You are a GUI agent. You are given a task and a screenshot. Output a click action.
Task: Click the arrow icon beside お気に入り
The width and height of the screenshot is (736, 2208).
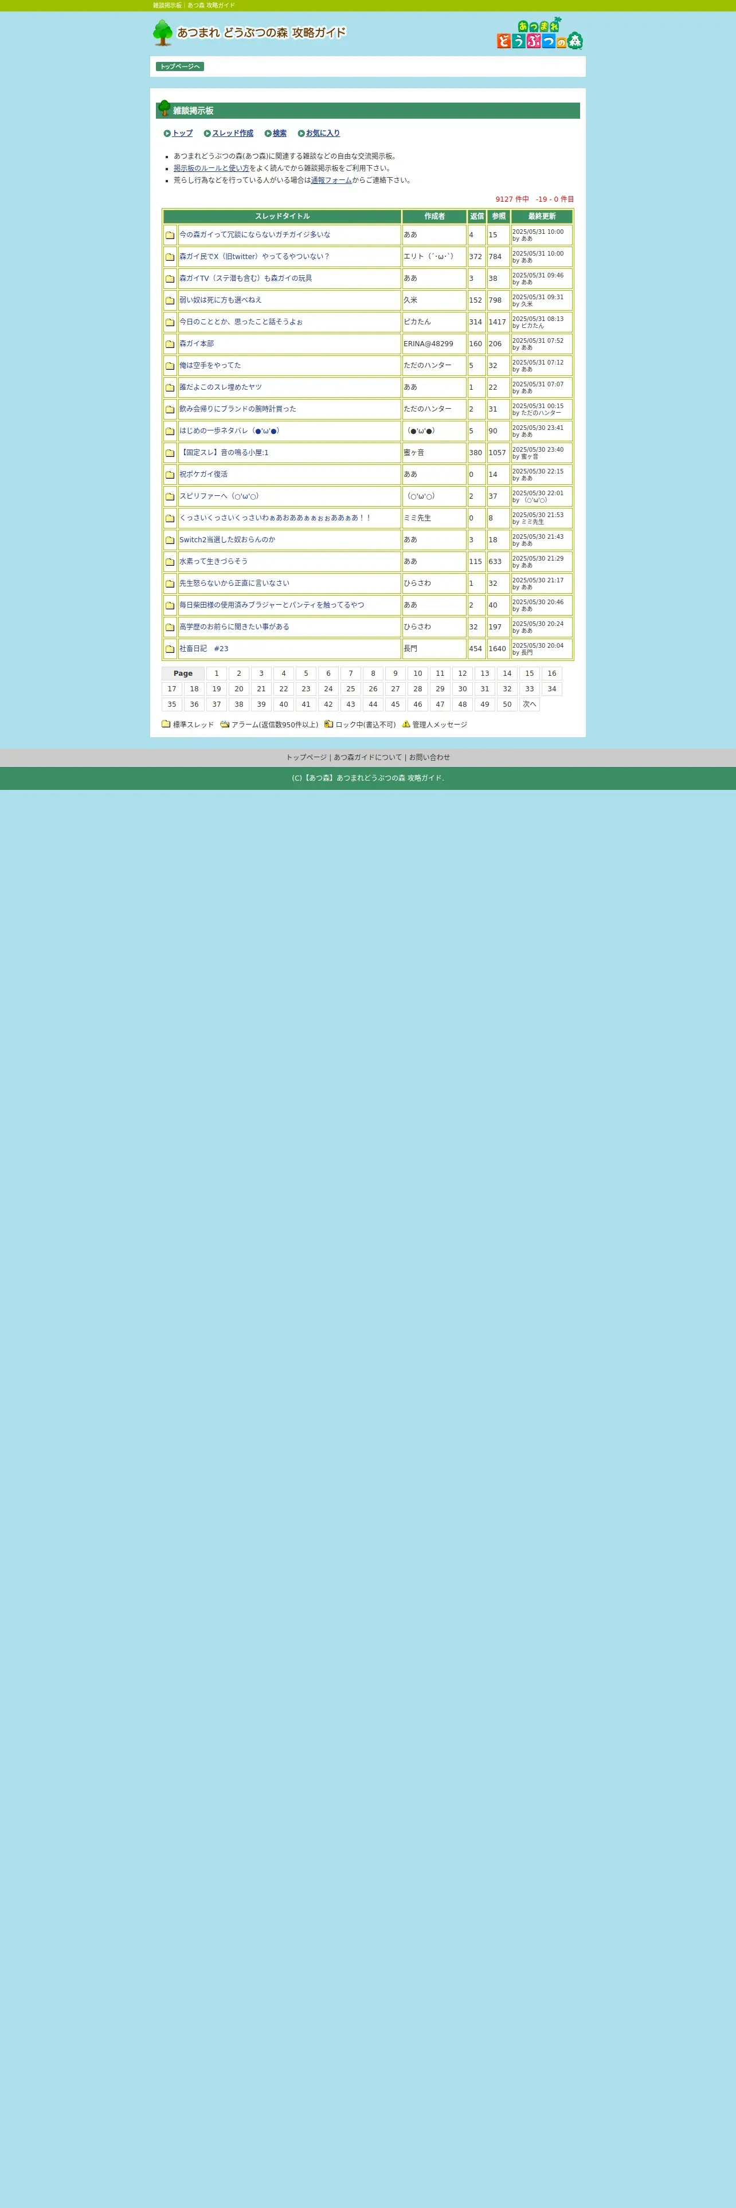click(302, 134)
